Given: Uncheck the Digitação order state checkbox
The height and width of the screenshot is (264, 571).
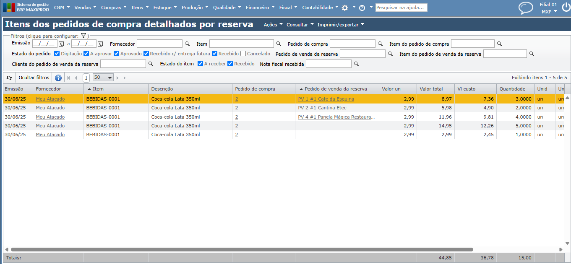Looking at the screenshot, I should point(57,54).
